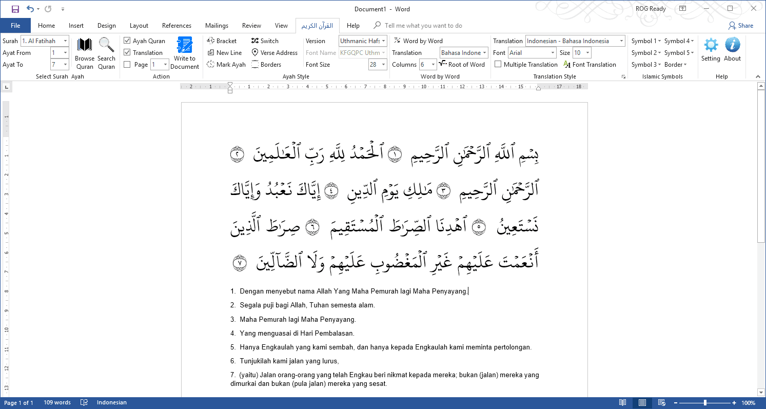Open Ribbon Display Options

682,9
